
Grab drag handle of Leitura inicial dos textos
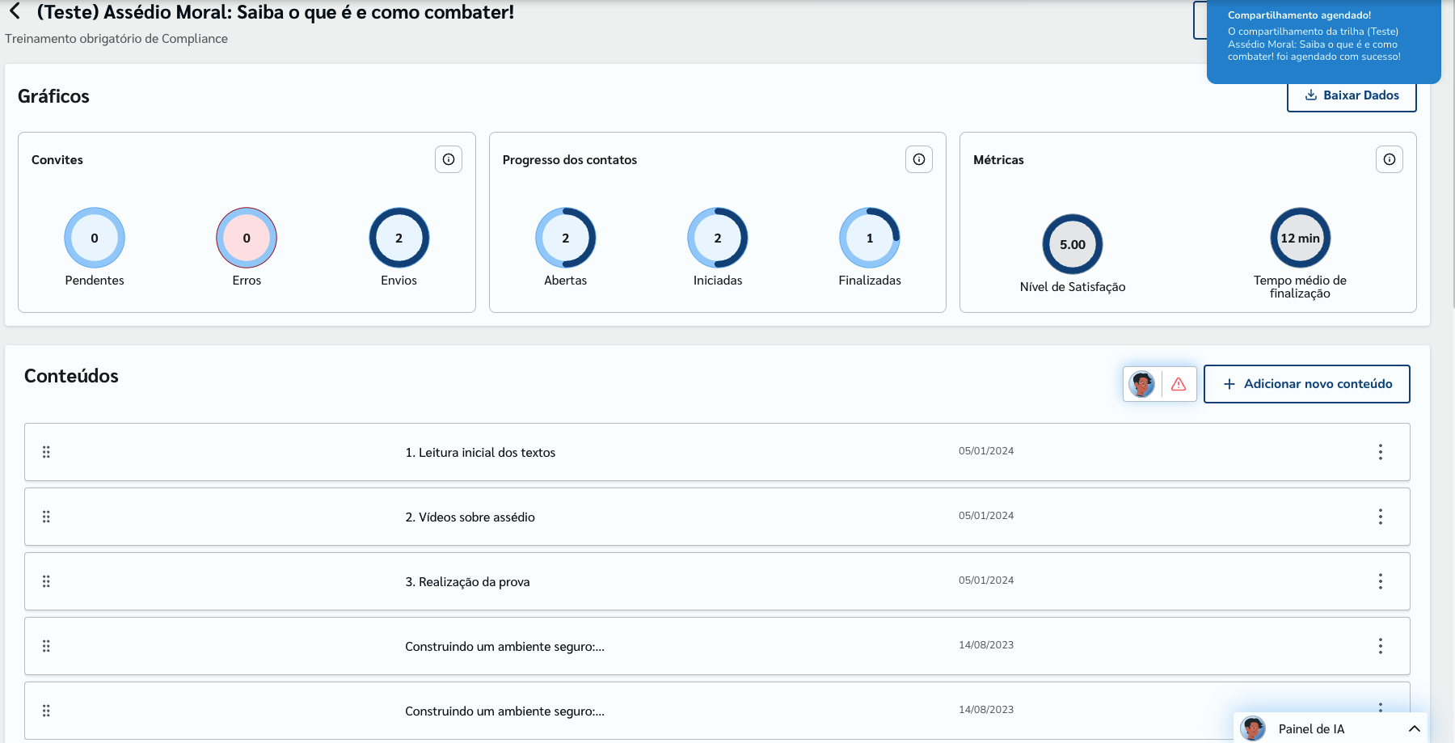pyautogui.click(x=46, y=452)
